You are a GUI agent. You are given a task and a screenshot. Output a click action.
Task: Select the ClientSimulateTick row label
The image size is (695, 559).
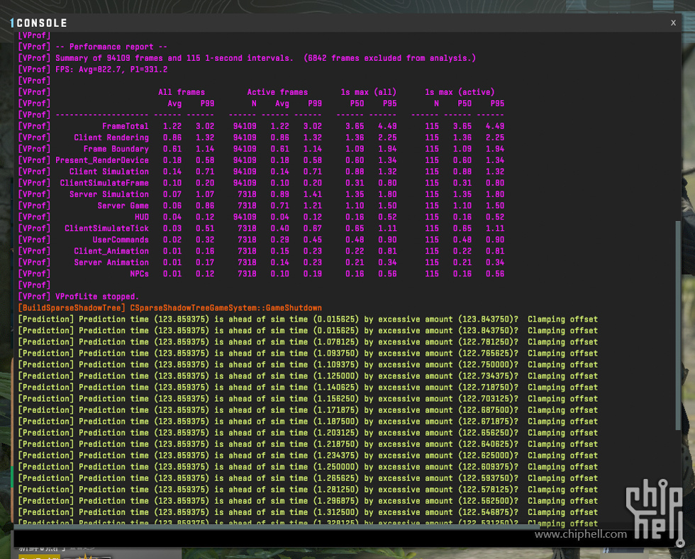click(107, 229)
